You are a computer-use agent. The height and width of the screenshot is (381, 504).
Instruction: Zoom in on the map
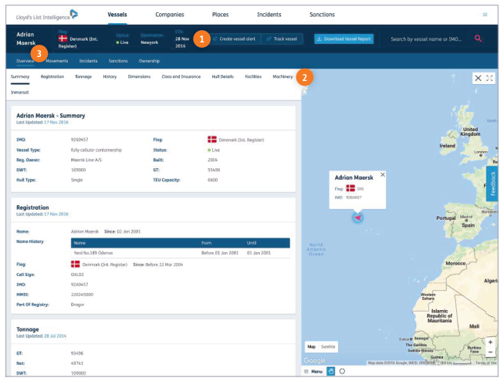pyautogui.click(x=490, y=342)
